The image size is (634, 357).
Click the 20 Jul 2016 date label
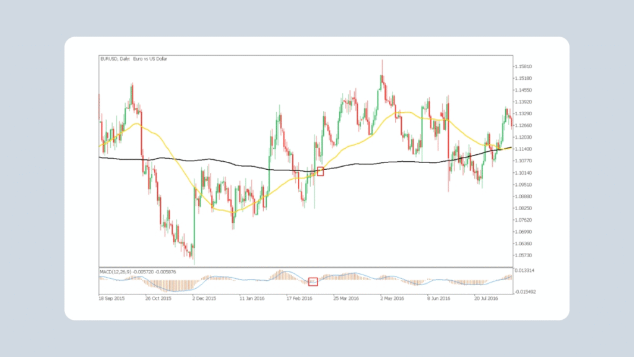[487, 298]
